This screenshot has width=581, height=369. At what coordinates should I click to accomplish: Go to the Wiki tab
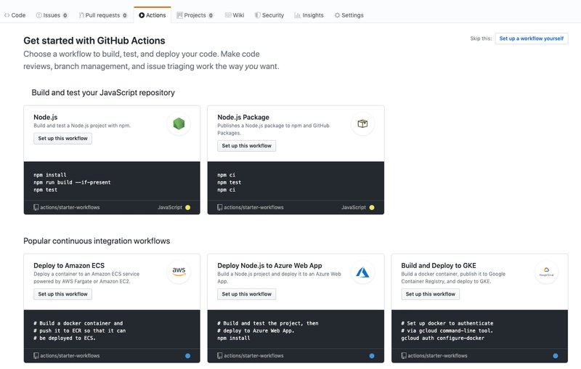[x=235, y=15]
